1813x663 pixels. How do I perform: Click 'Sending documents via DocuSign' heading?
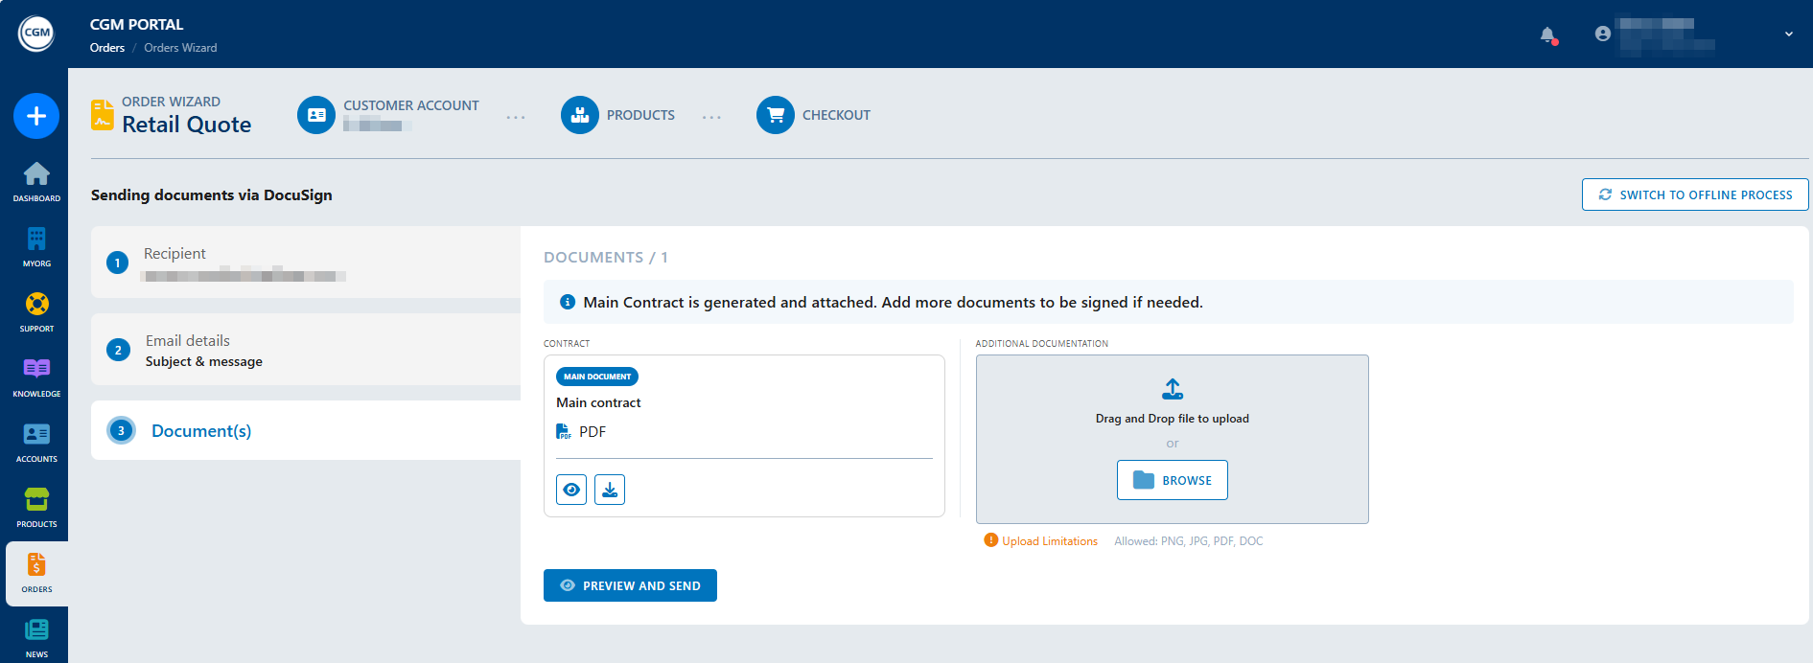click(x=212, y=194)
